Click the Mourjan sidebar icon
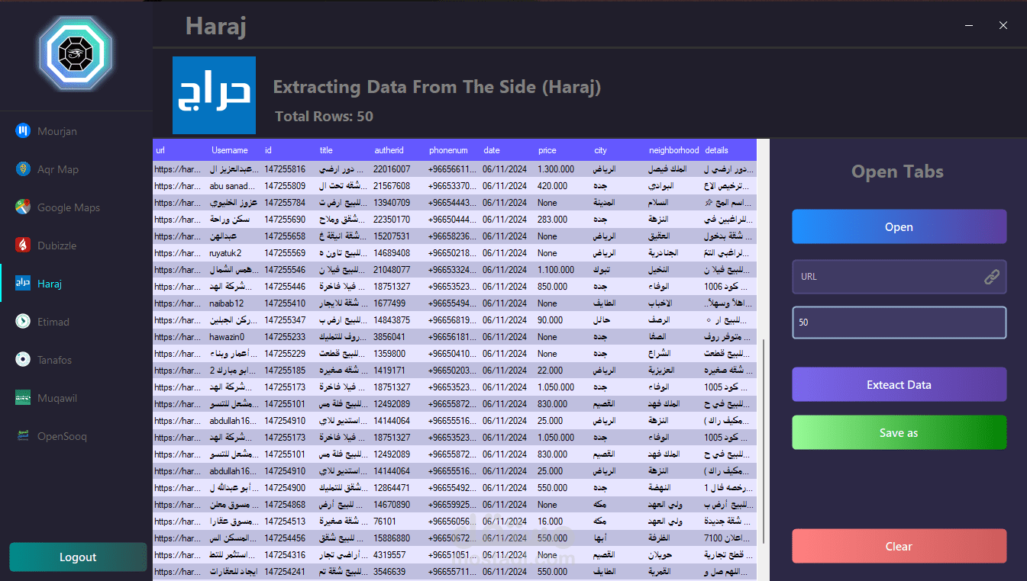Screen dimensions: 1027x581 23,131
